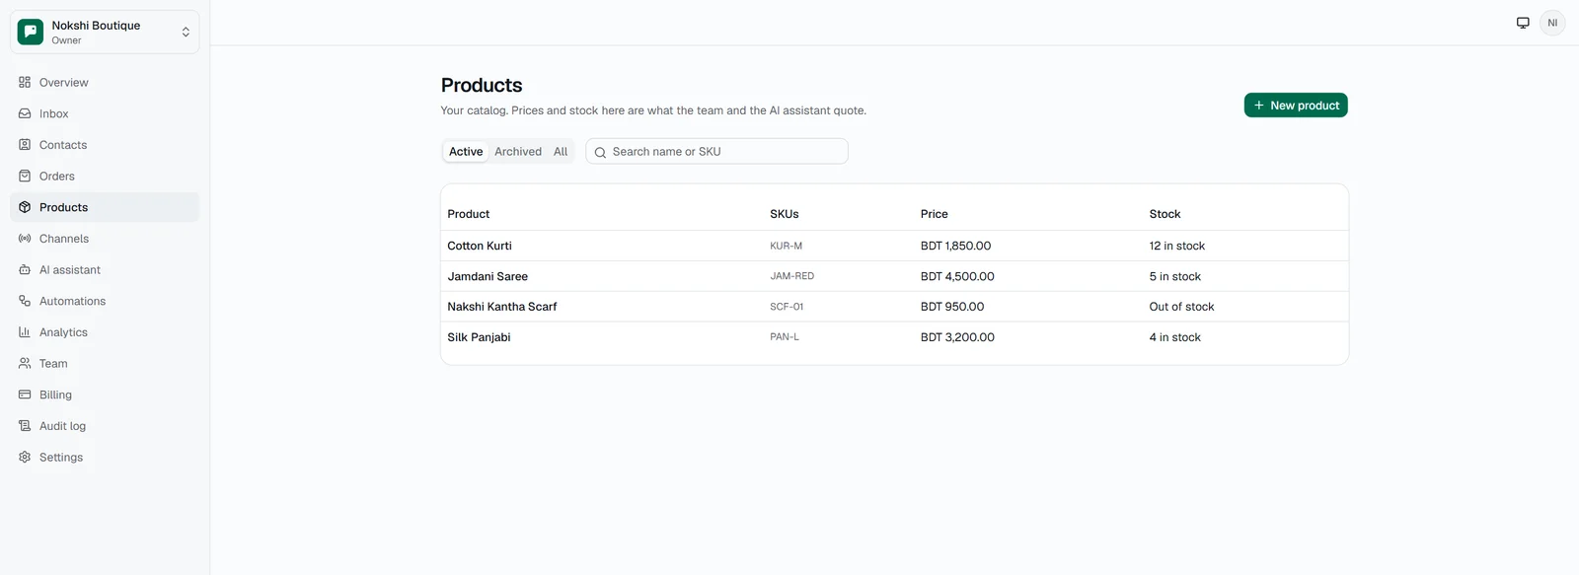1579x575 pixels.
Task: Open Contacts in the sidebar
Action: click(105, 145)
